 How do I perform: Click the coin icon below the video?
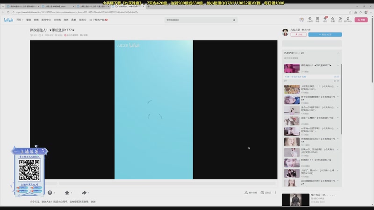(x=50, y=192)
